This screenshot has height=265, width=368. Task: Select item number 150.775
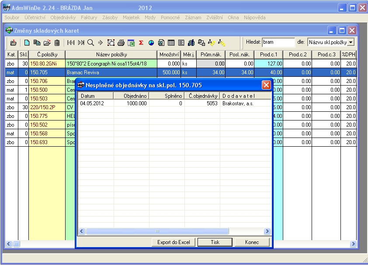(47, 116)
